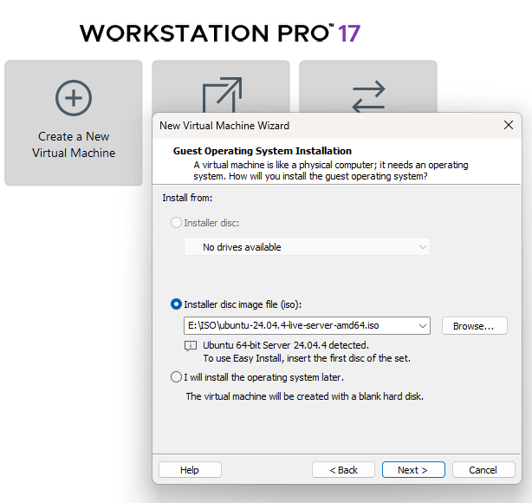Click the connect to remote server arrows icon
Image resolution: width=532 pixels, height=503 pixels.
[368, 96]
